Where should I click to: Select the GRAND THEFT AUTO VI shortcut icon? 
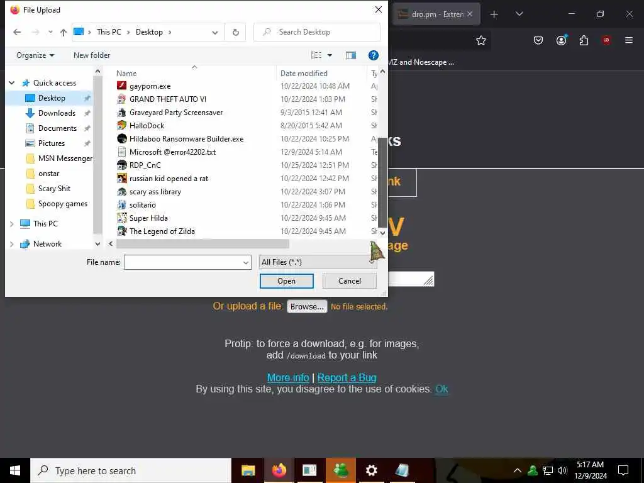pyautogui.click(x=121, y=99)
